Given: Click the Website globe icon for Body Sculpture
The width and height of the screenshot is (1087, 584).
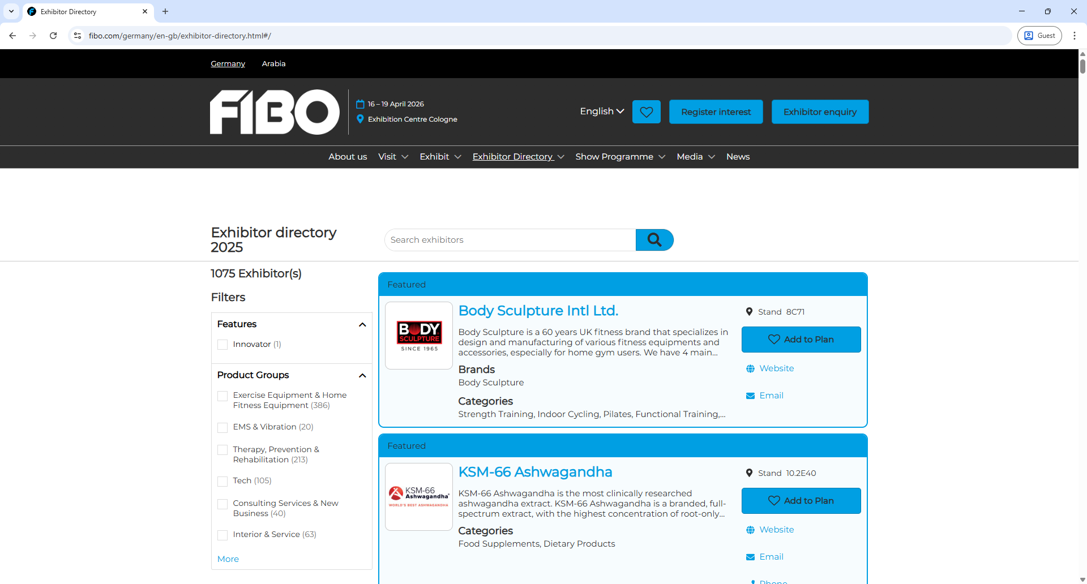Looking at the screenshot, I should coord(751,368).
